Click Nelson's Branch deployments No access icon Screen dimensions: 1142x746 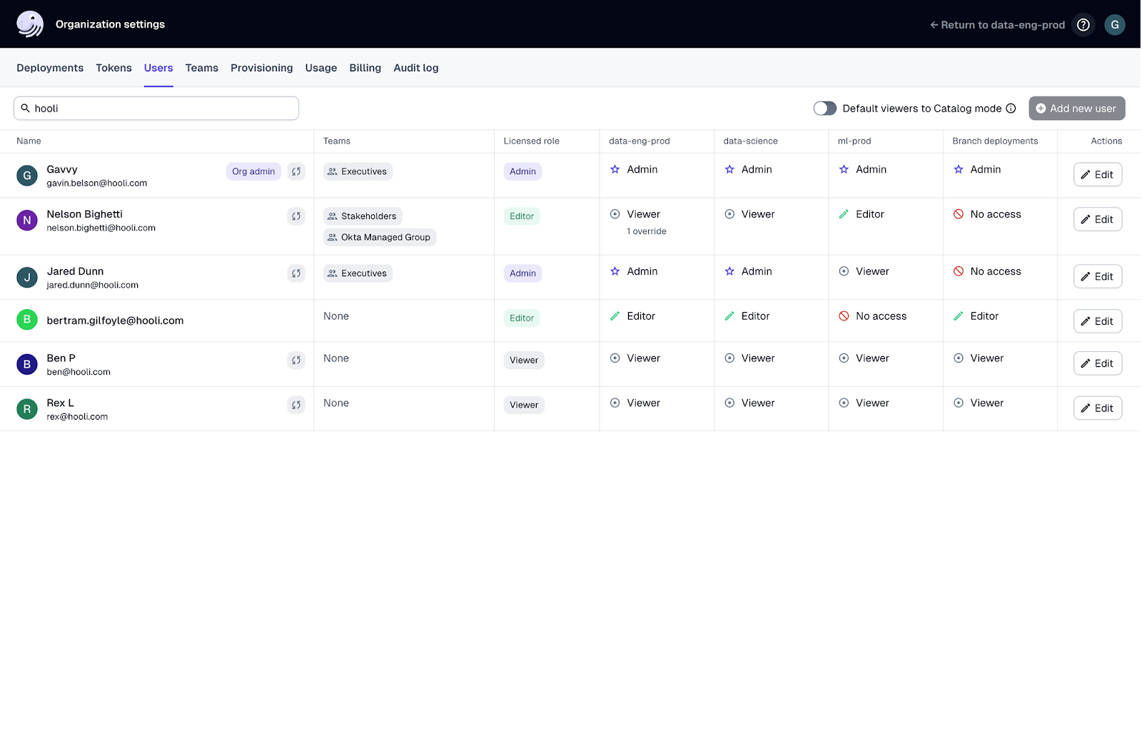959,215
